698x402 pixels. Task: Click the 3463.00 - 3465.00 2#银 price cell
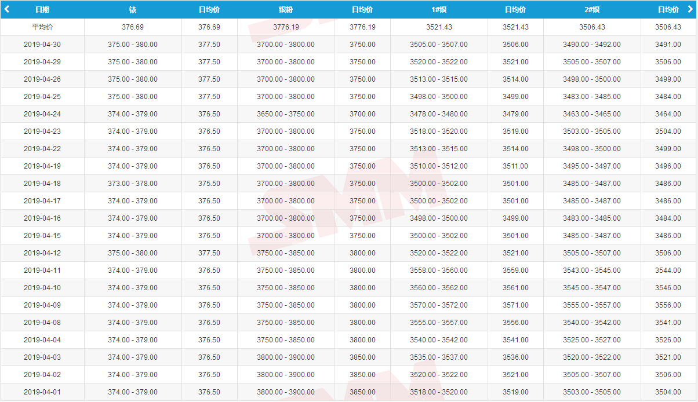coord(592,114)
